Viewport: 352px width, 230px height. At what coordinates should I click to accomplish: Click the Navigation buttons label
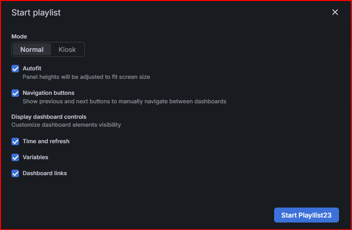48,93
